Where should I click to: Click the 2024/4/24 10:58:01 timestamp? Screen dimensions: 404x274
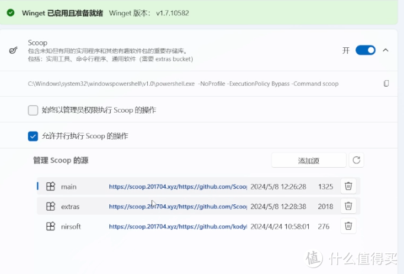280,227
